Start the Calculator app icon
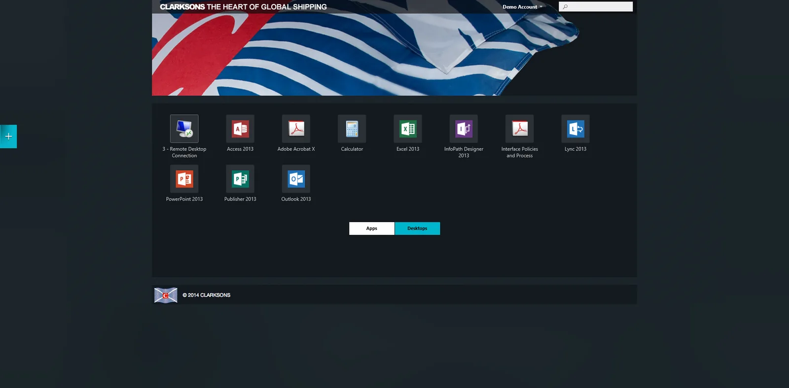789x388 pixels. [x=352, y=129]
